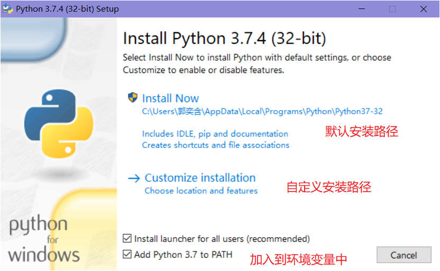Screen dimensions: 440x271
Task: Toggle Install launcher for all users checkbox
Action: (127, 238)
